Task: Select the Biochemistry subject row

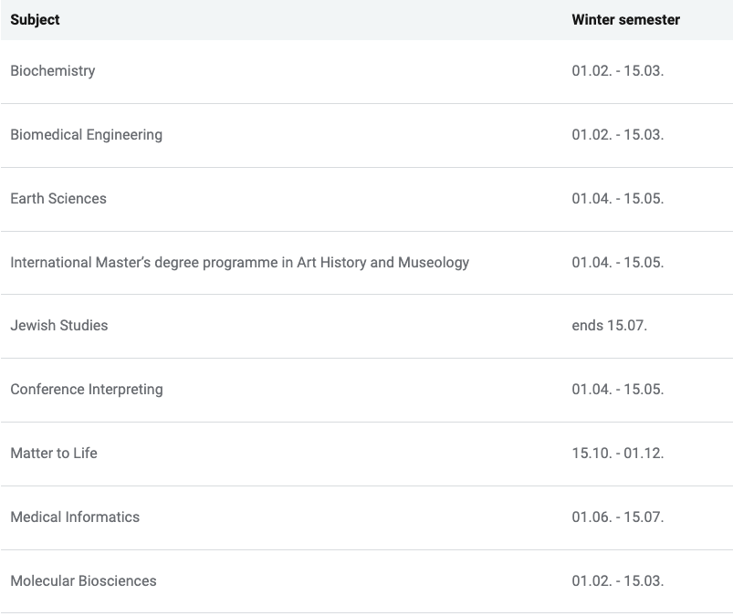Action: click(x=53, y=71)
